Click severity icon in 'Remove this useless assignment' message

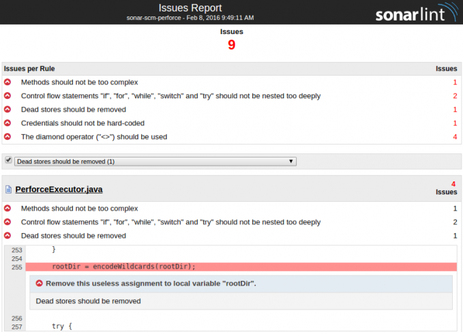tap(40, 284)
